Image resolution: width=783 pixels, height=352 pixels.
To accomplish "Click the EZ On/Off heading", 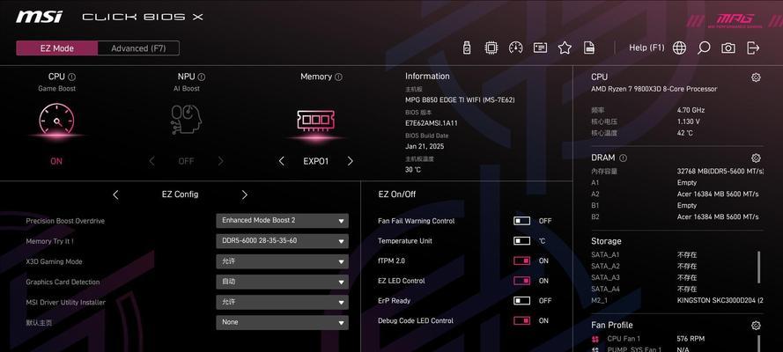I will (x=396, y=194).
